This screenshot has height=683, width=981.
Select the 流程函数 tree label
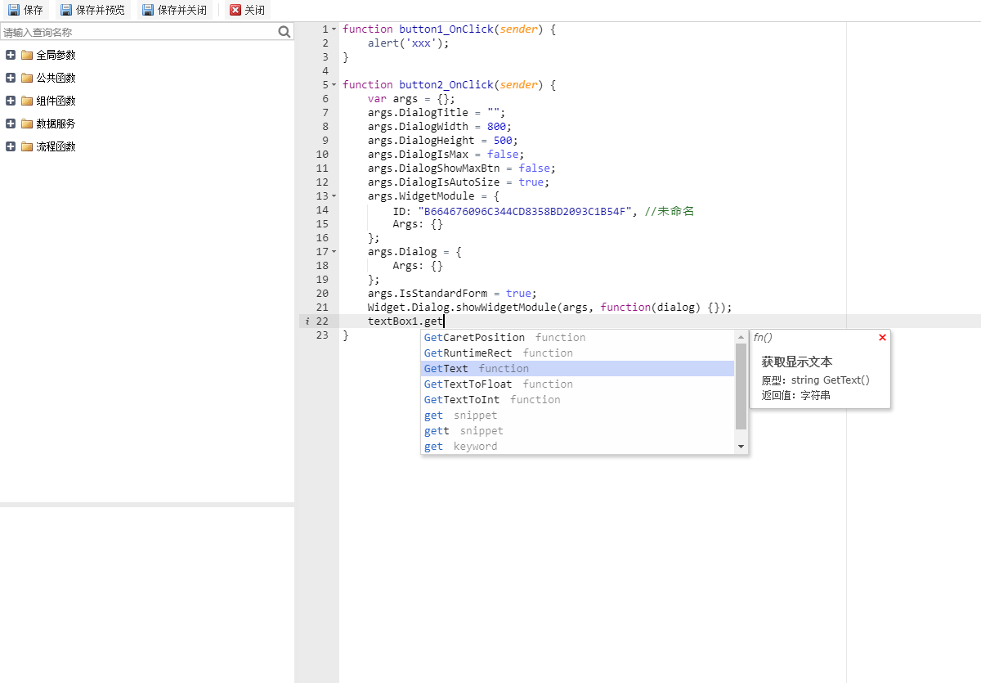coord(56,146)
